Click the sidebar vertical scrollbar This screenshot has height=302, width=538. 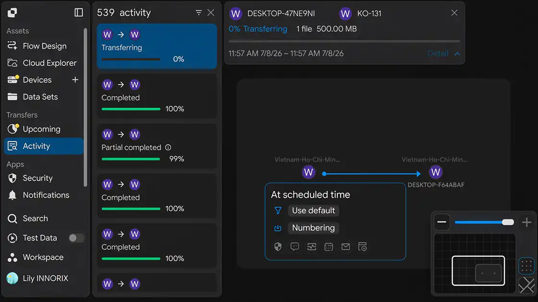click(86, 107)
